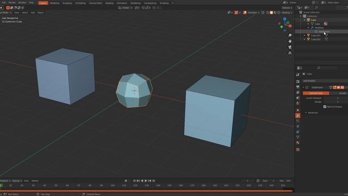Image resolution: width=348 pixels, height=196 pixels.
Task: Jump to the timeline start frame
Action: tap(134, 181)
